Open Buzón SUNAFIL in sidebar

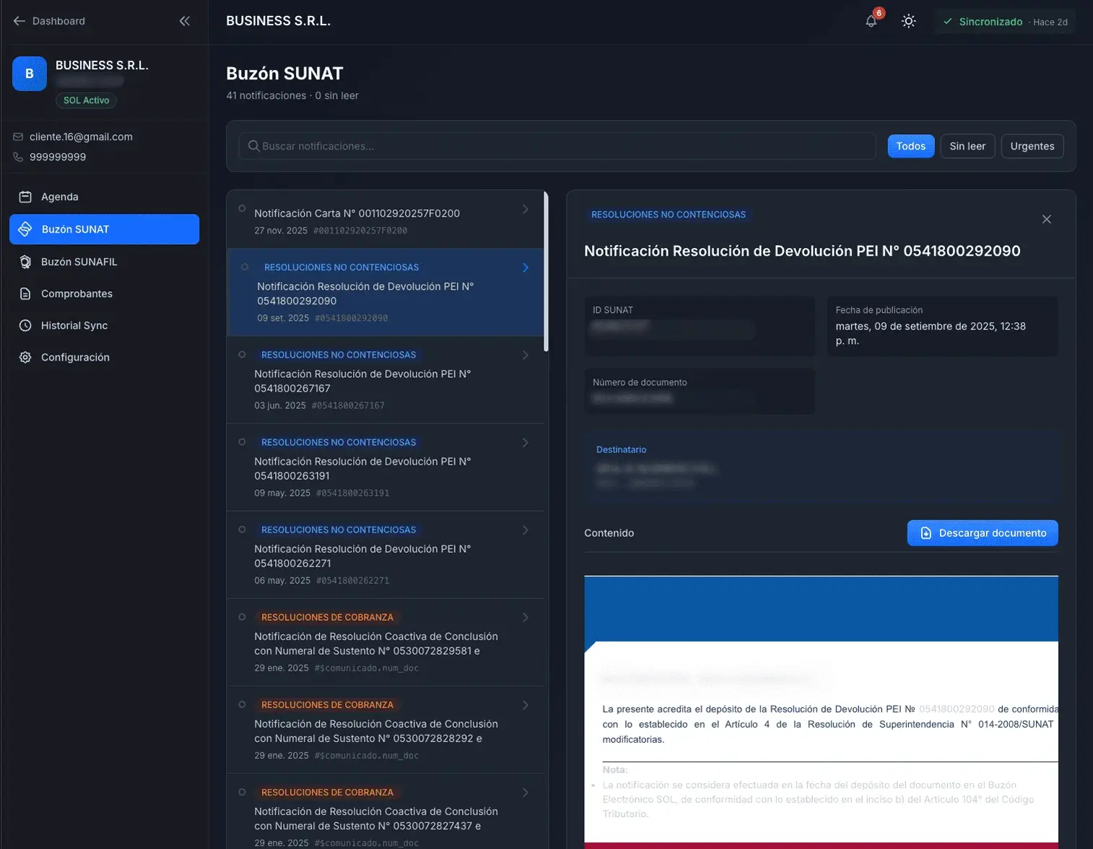79,262
